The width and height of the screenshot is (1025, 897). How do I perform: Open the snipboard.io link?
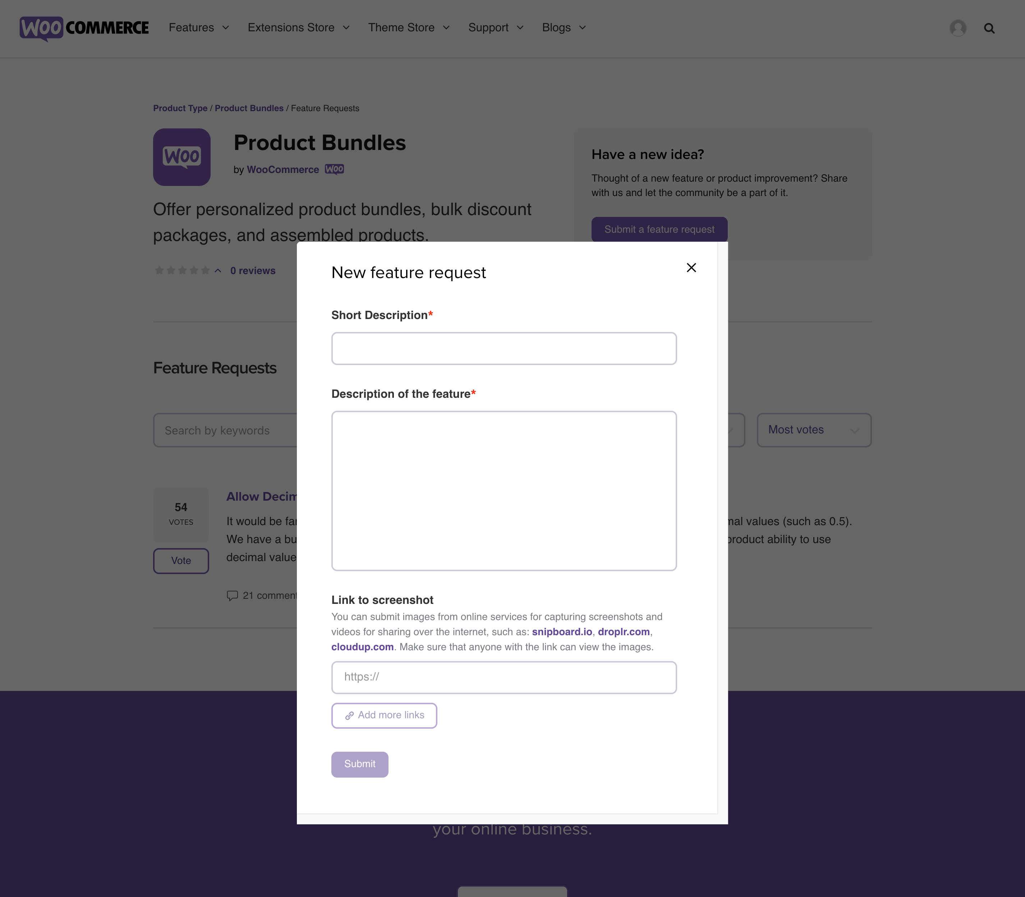pyautogui.click(x=562, y=632)
